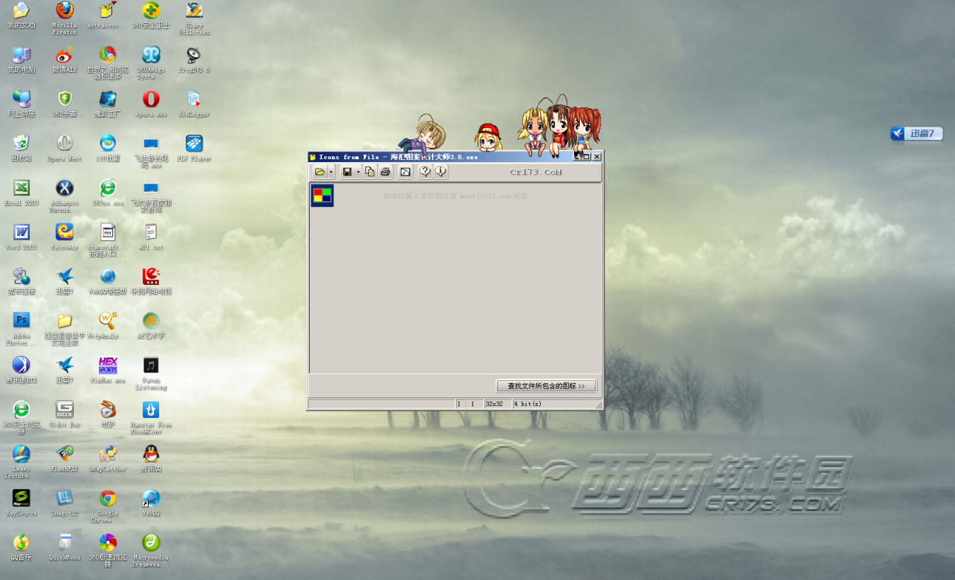
Task: Open YeicoAir desktop icon
Action: point(65,237)
